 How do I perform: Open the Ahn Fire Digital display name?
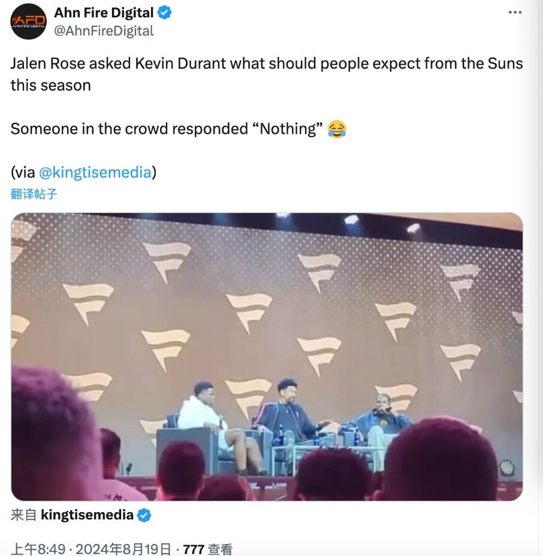(104, 13)
